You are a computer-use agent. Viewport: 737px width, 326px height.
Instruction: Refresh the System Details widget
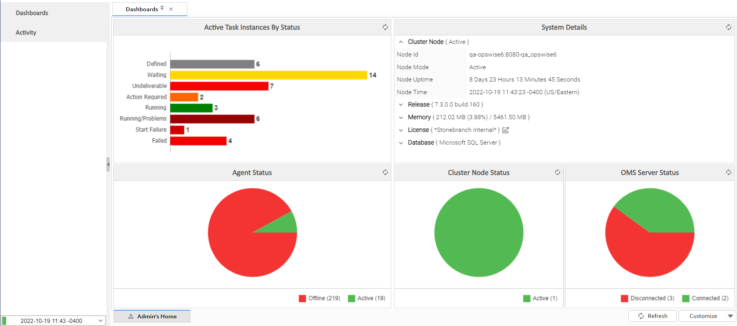click(728, 27)
